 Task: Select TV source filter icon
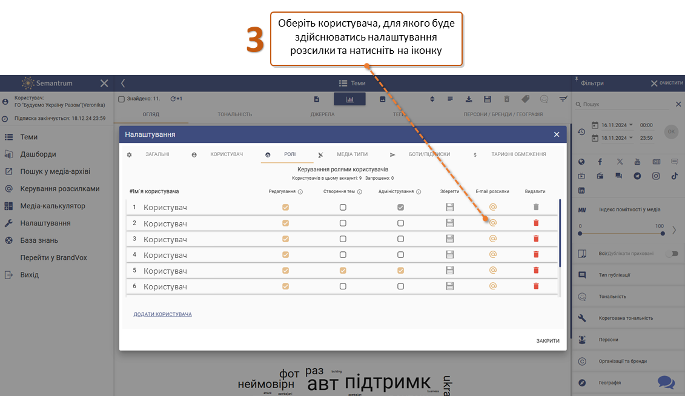(x=581, y=176)
